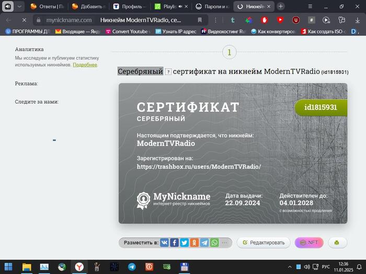Viewport: 366px width, 274px height.
Task: Share certificate on Twitter
Action: pyautogui.click(x=185, y=243)
